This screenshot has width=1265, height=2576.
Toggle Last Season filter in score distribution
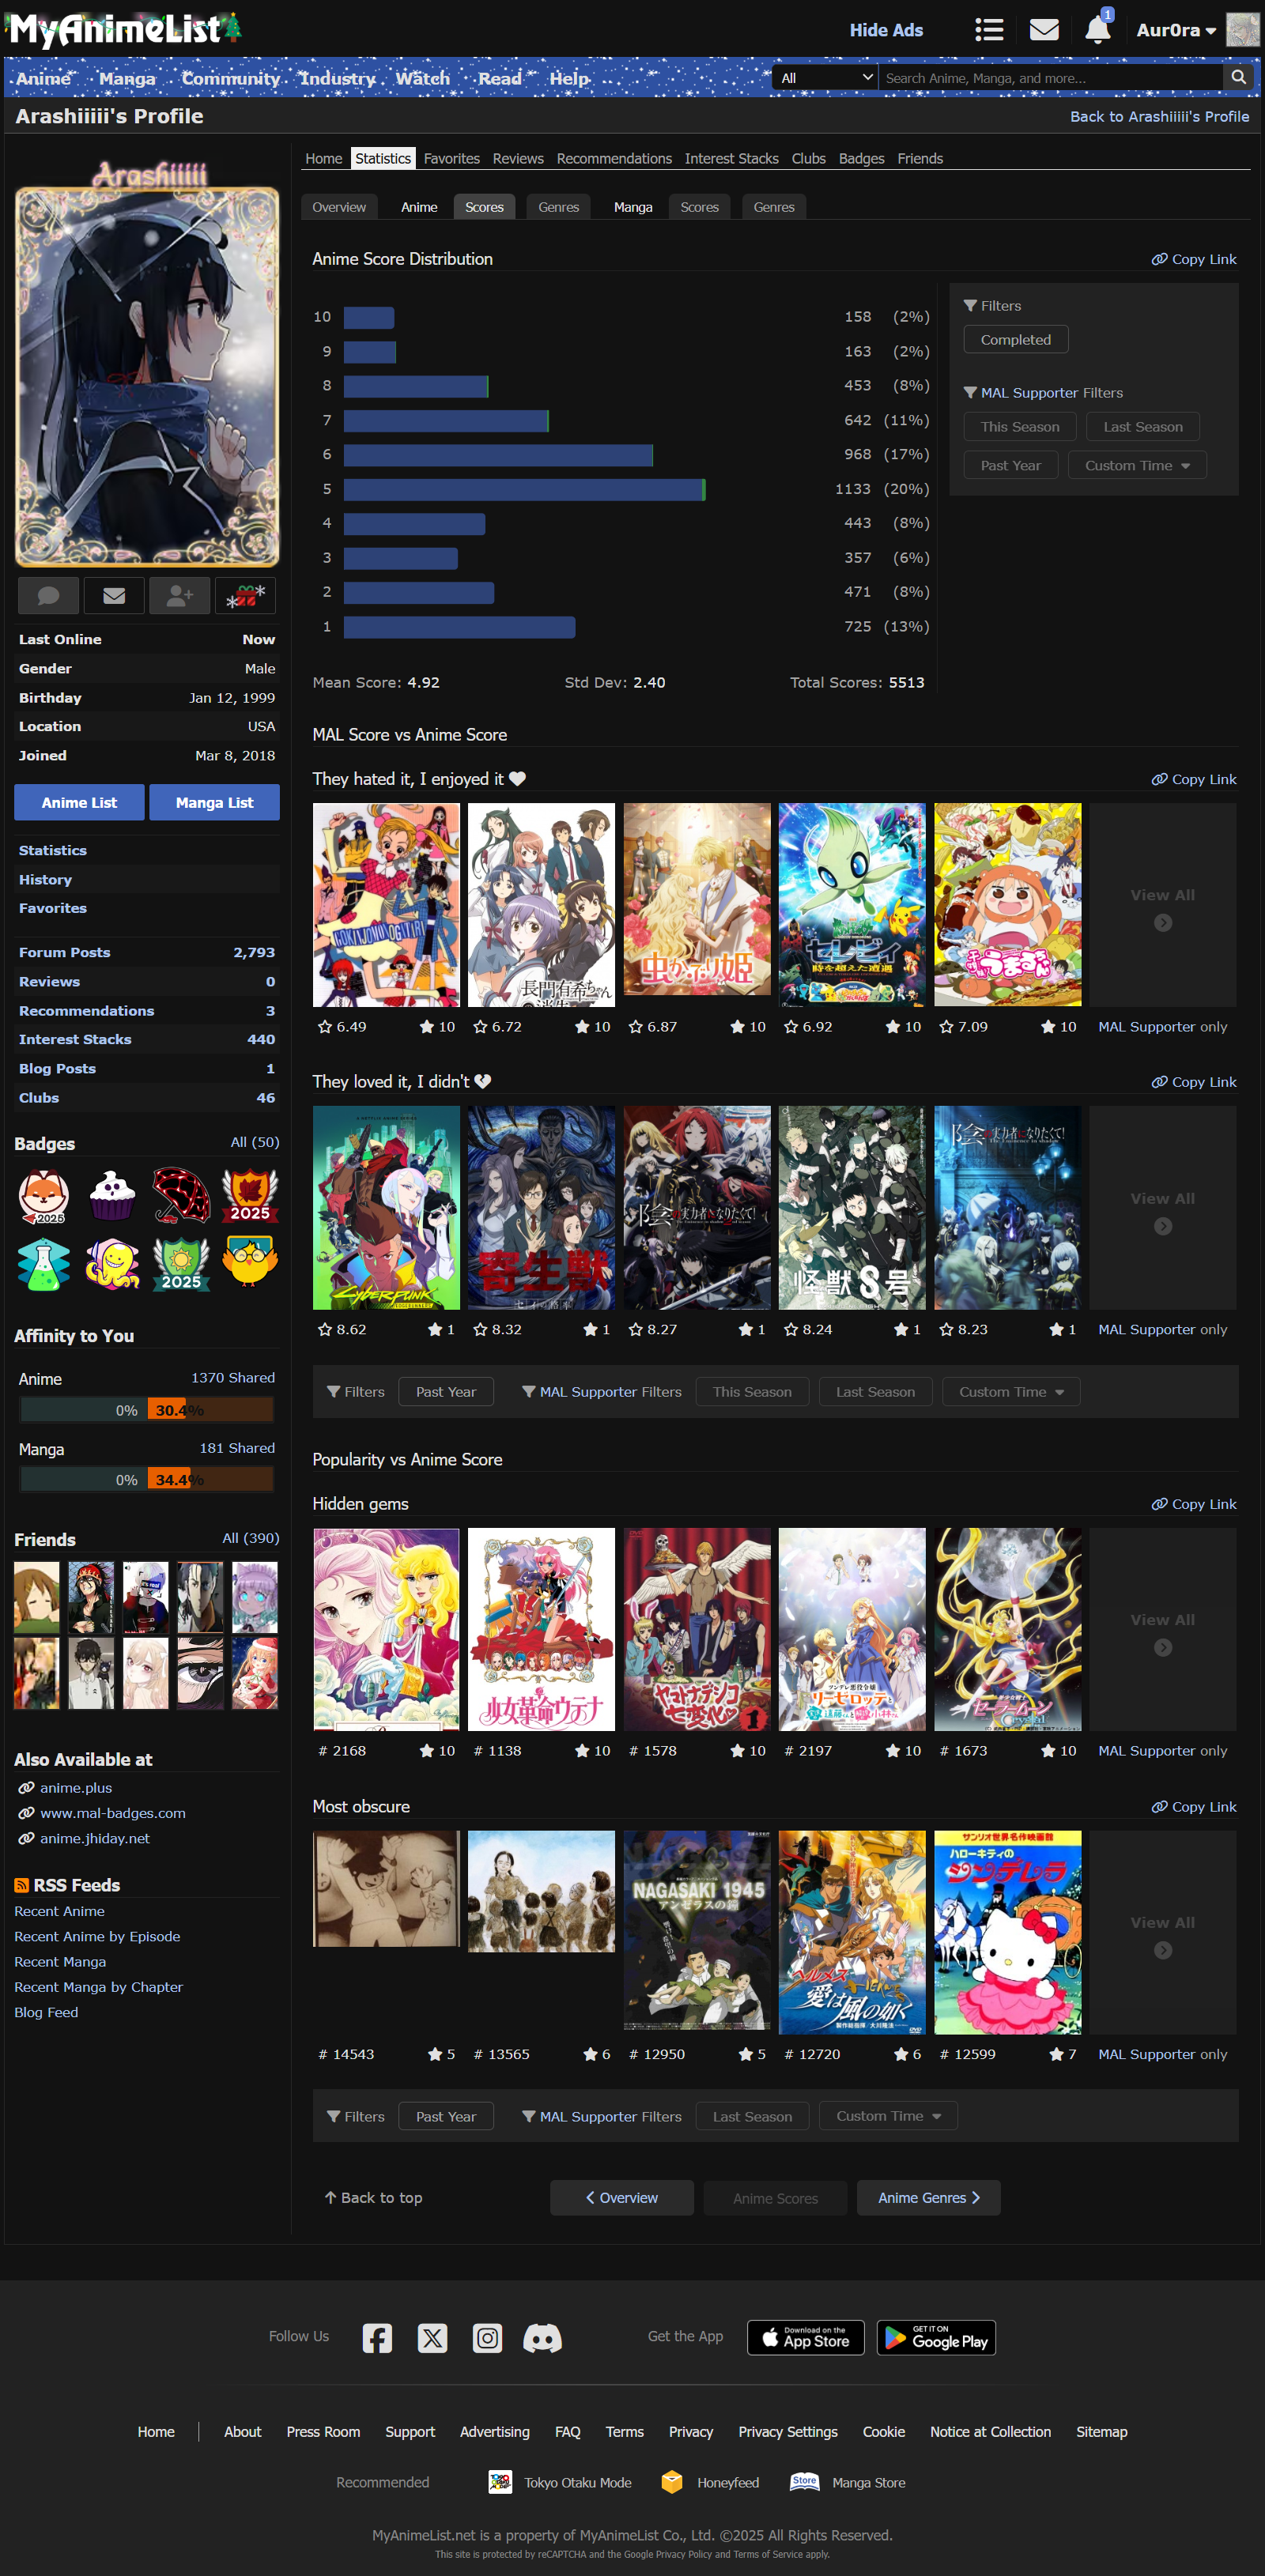tap(1143, 426)
